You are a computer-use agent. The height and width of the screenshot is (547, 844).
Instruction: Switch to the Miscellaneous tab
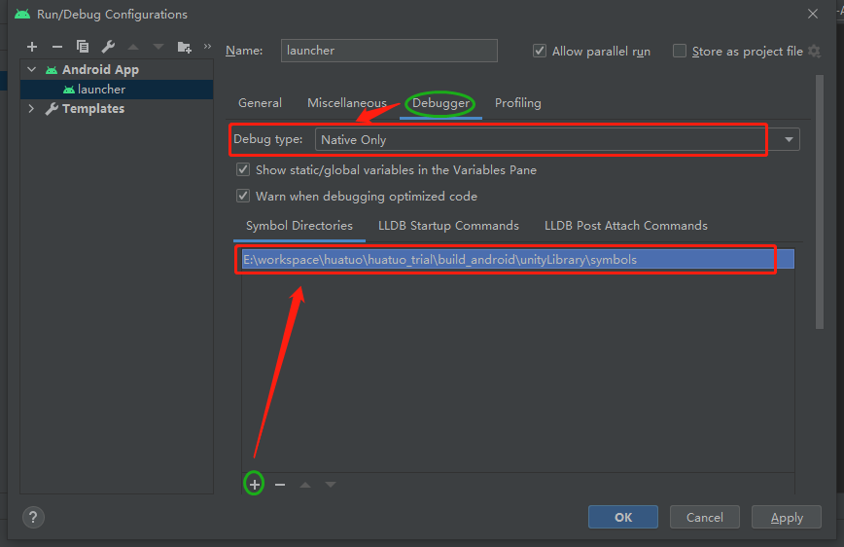(x=346, y=103)
